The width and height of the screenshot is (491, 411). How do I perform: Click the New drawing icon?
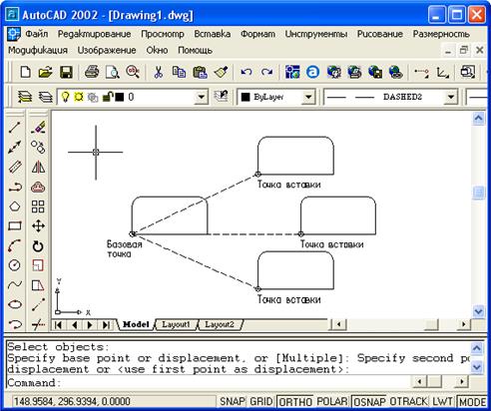point(26,72)
